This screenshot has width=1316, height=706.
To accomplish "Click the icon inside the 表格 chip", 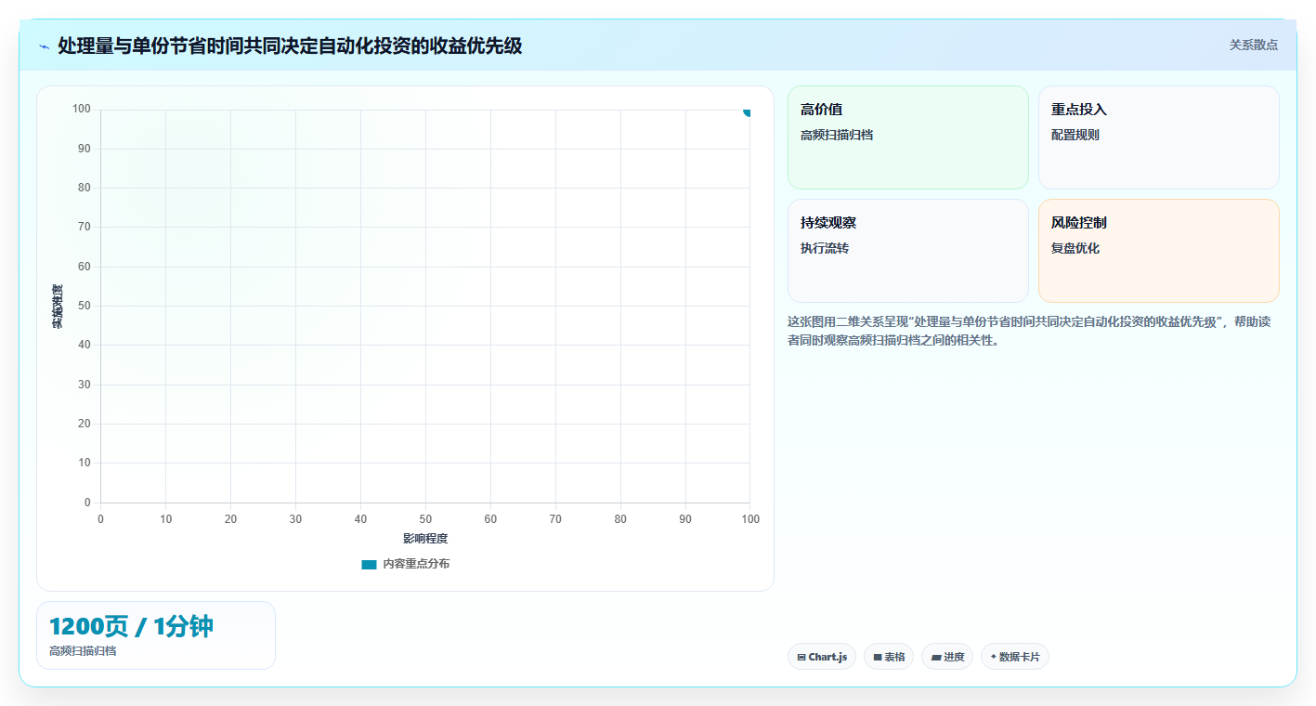I will (x=878, y=657).
